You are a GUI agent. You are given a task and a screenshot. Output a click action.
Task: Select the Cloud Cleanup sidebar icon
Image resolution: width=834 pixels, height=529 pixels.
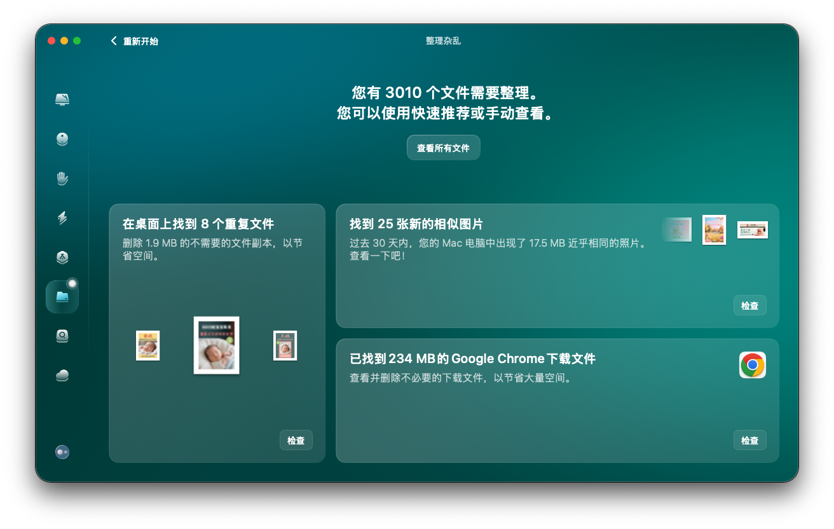(x=62, y=376)
